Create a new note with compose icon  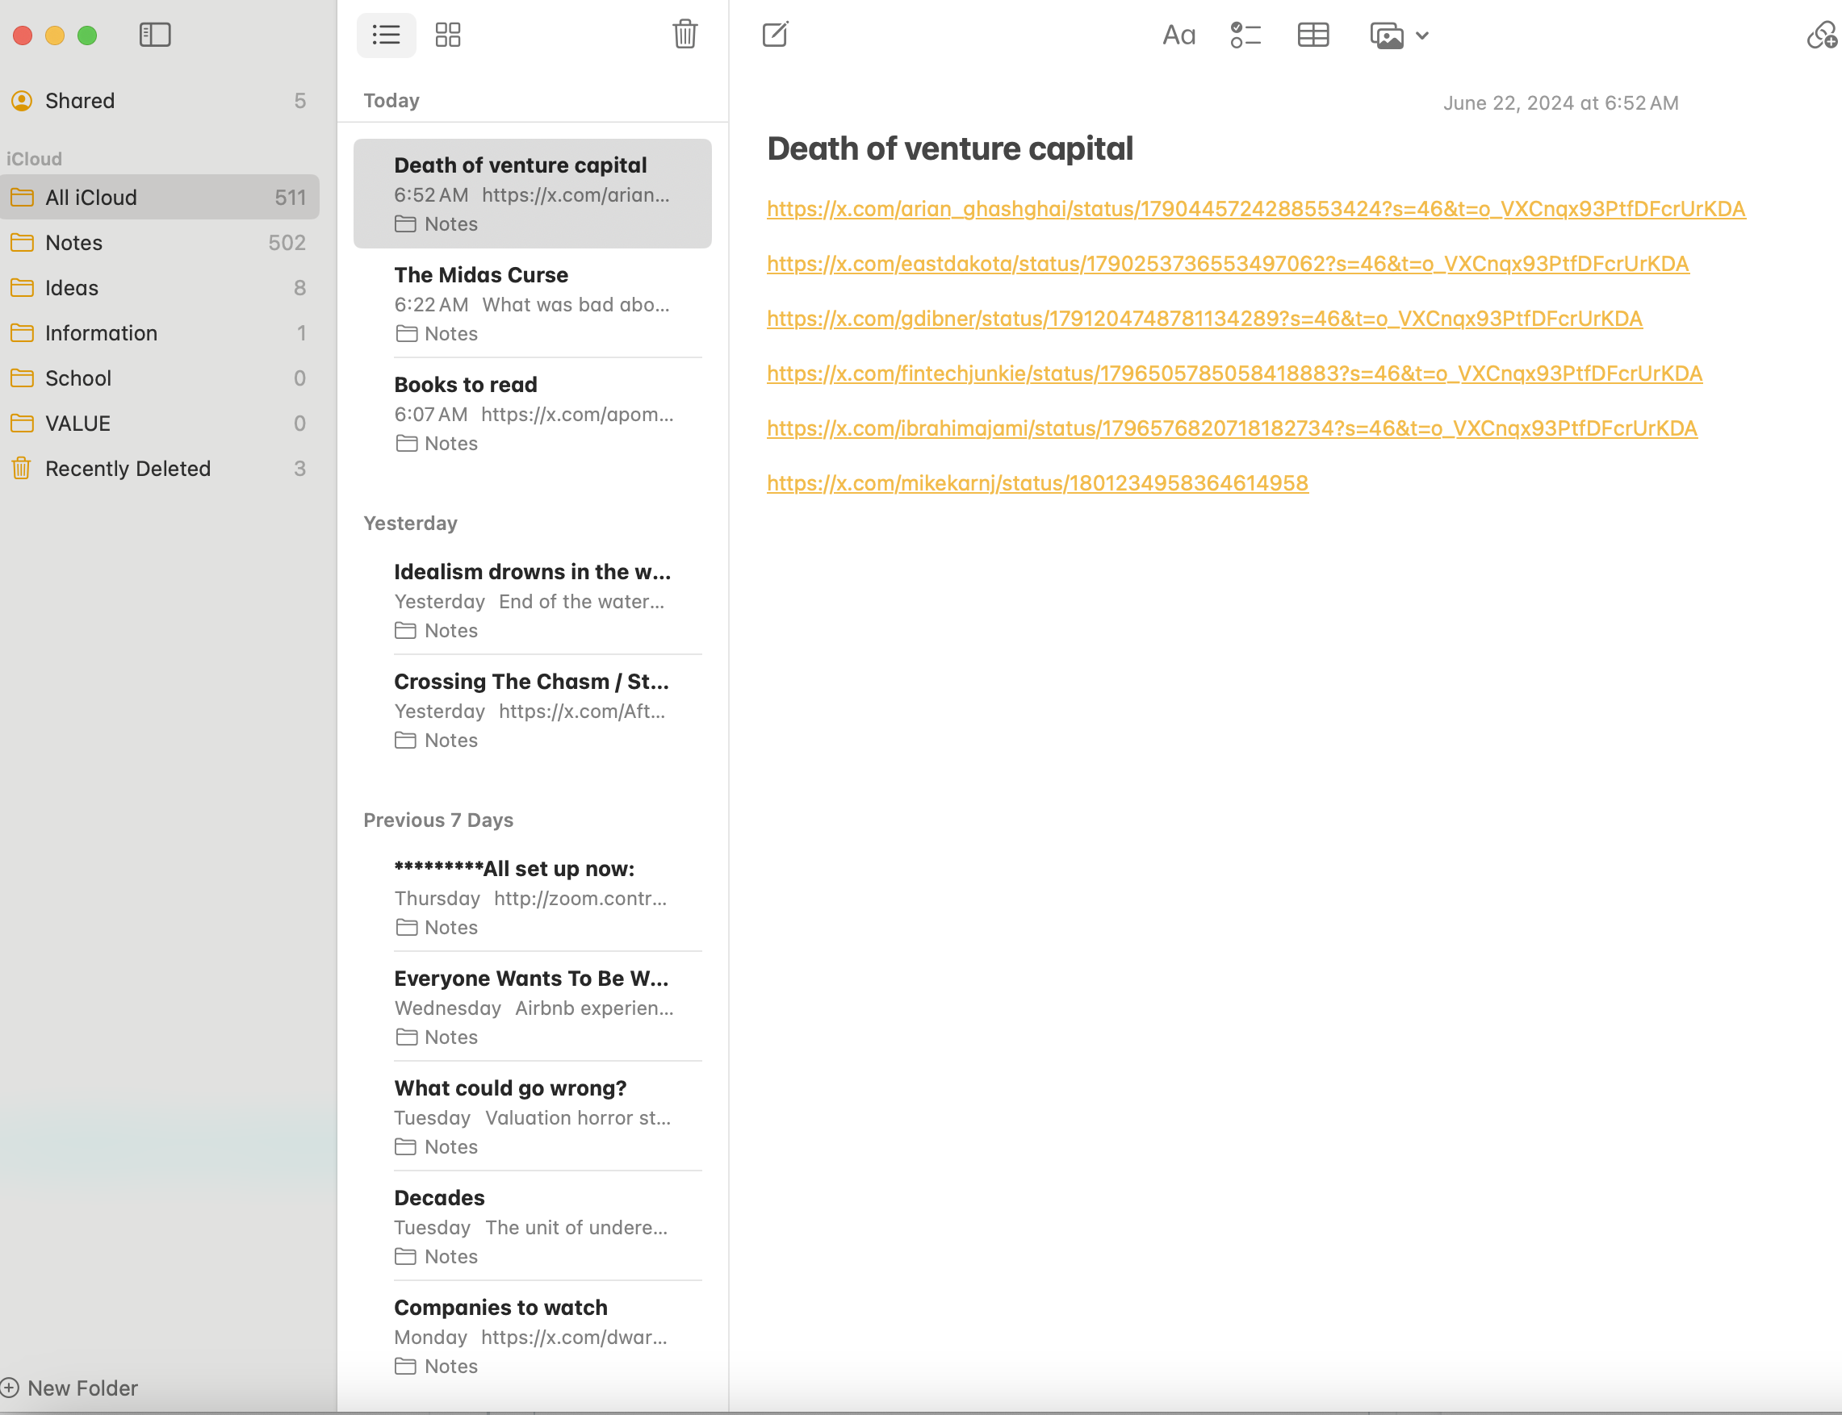pyautogui.click(x=774, y=35)
